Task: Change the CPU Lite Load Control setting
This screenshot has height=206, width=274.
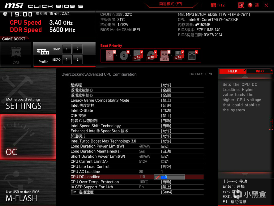Action: coord(166,167)
